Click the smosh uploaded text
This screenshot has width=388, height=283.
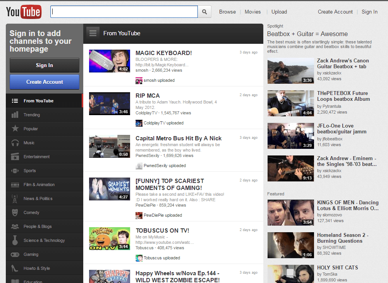click(x=159, y=81)
